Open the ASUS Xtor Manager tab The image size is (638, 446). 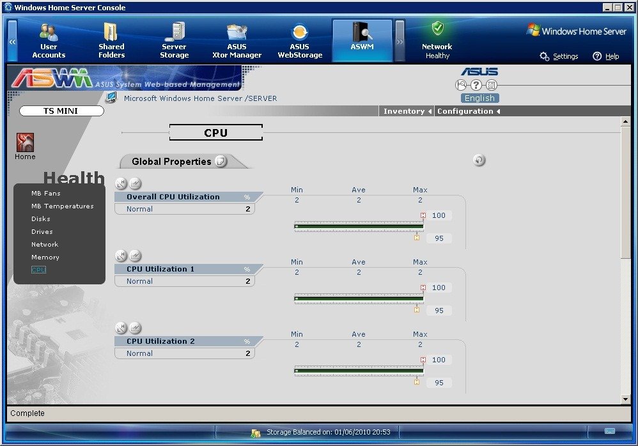coord(237,41)
